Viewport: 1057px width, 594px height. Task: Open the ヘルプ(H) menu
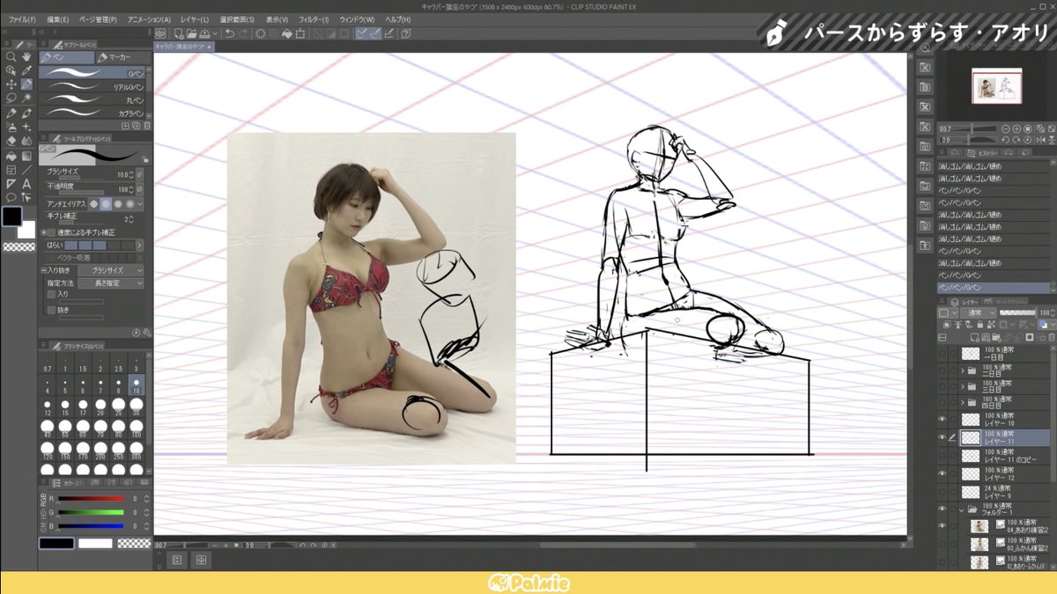(397, 19)
